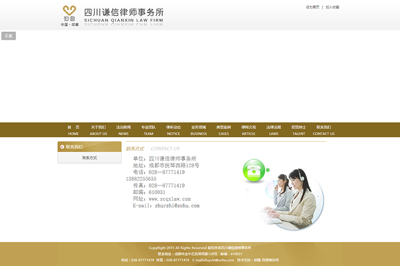Open 典型案例 CASES page
400x266 pixels.
pyautogui.click(x=223, y=130)
